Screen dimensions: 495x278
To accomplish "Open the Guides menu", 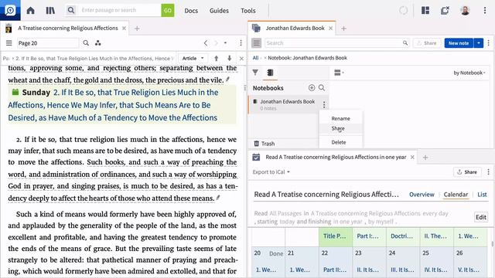I will [219, 11].
